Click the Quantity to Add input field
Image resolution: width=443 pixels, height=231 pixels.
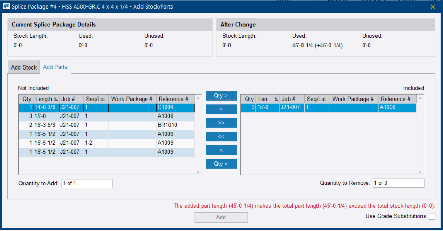pyautogui.click(x=87, y=183)
